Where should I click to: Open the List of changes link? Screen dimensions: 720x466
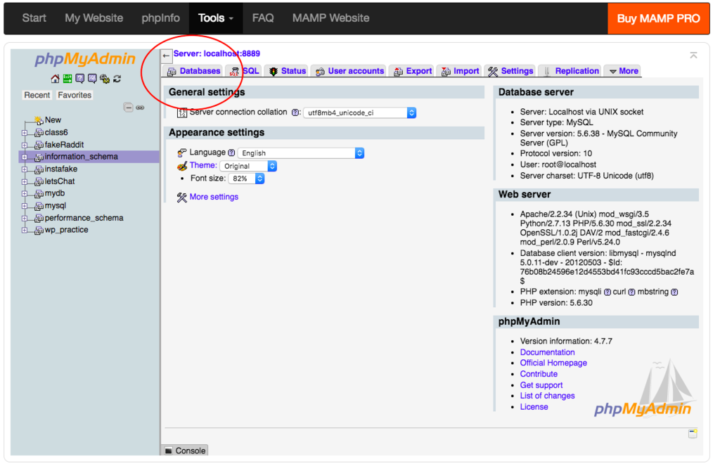tap(547, 396)
